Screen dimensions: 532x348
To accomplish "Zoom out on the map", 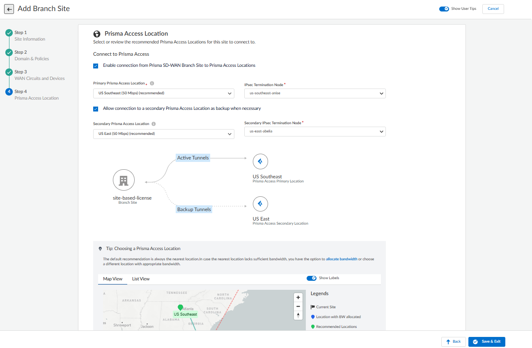I will [298, 307].
